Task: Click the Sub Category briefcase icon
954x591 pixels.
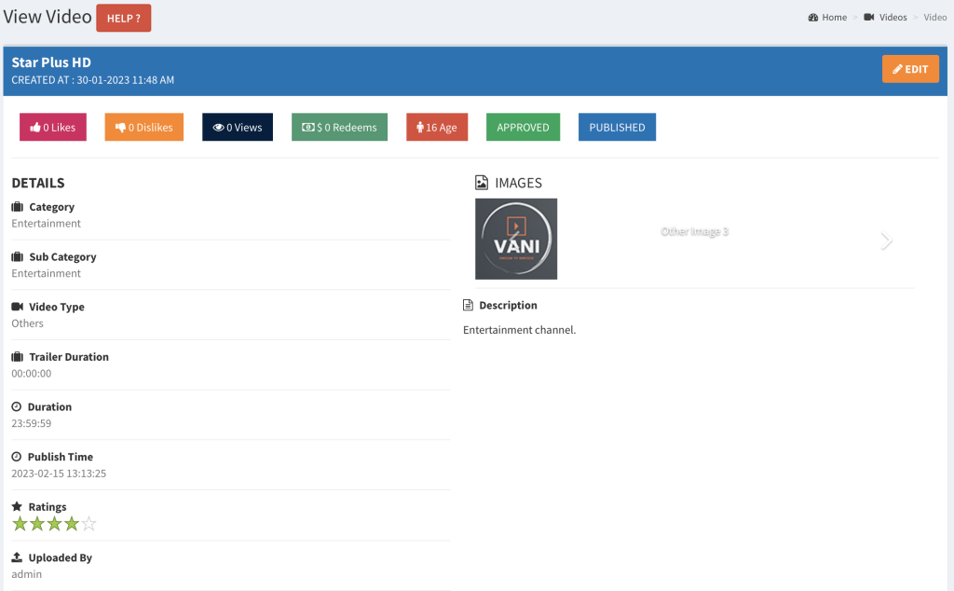Action: [17, 257]
